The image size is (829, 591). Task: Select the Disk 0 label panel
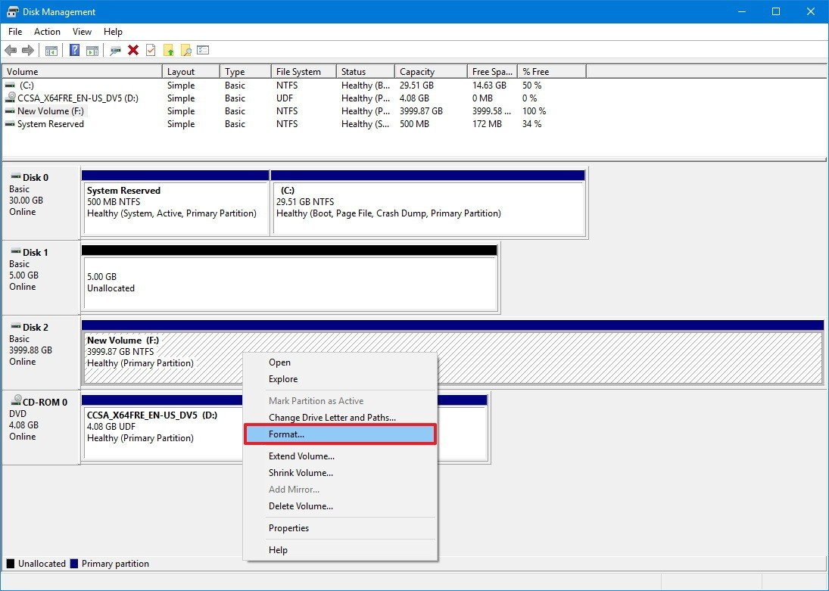click(41, 203)
